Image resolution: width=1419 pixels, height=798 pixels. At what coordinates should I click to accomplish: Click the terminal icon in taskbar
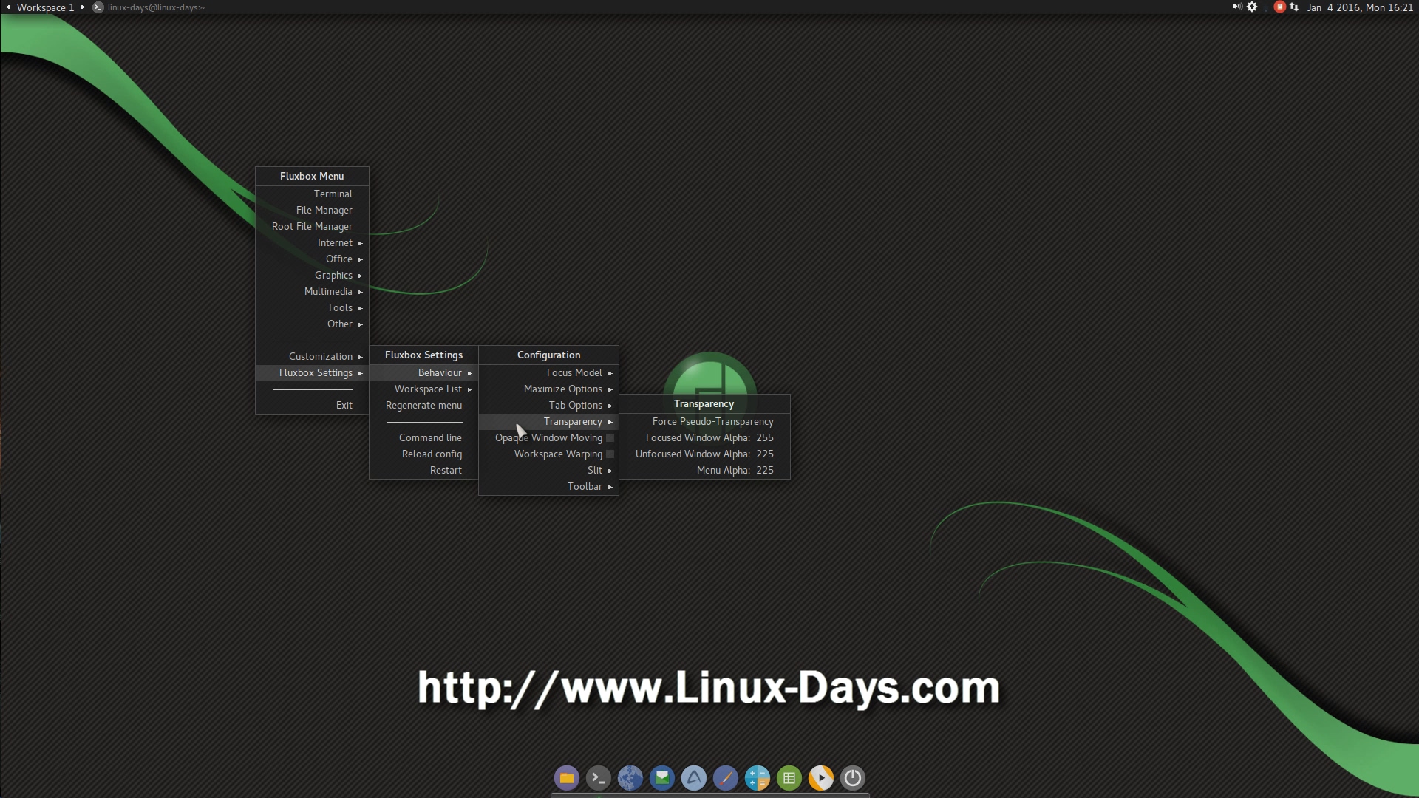tap(98, 7)
